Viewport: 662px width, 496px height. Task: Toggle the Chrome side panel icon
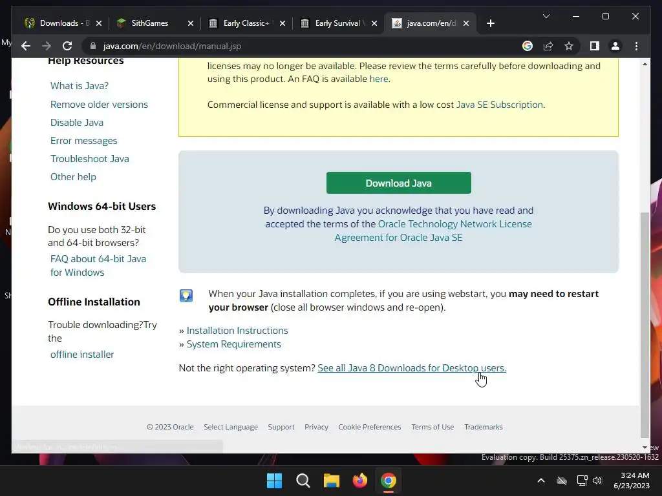click(x=595, y=46)
